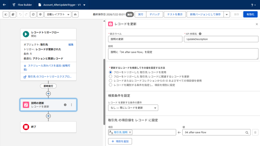Click the レコードトリガーフロー title
Viewport: 260px width, 146px height.
(45, 32)
